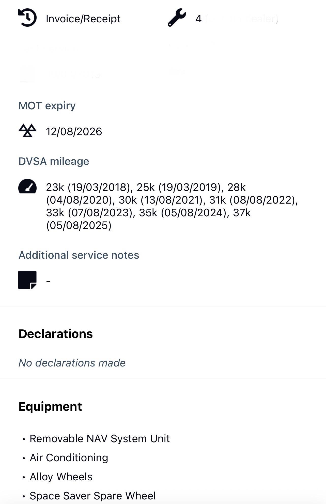Tap the wrench services icon
Screen dimensions: 326x504
(x=177, y=18)
